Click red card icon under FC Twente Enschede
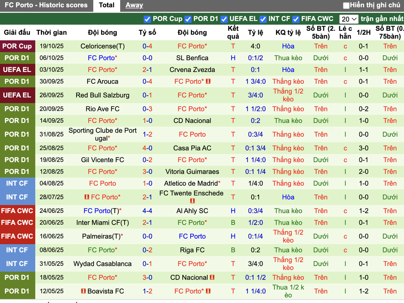 click(192, 200)
